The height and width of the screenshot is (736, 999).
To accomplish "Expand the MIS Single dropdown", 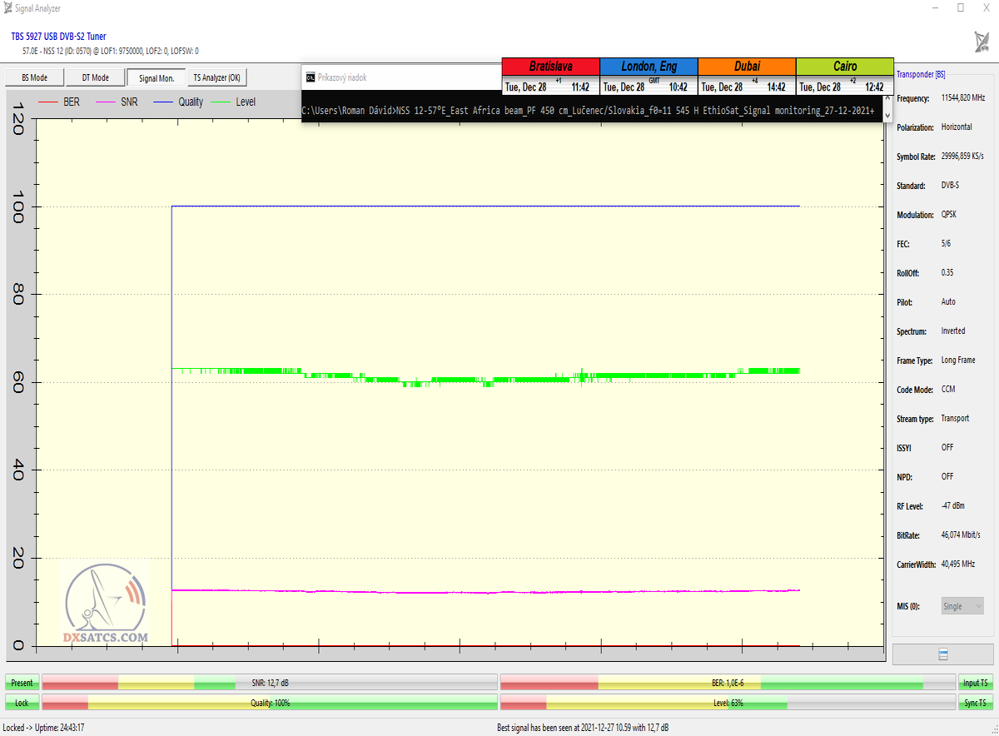I will [962, 606].
